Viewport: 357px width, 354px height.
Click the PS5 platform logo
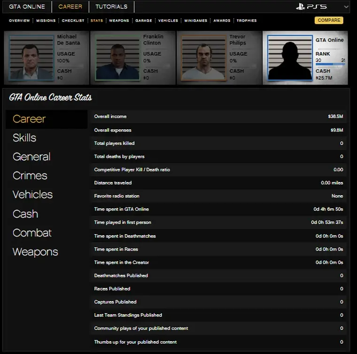[x=311, y=7]
